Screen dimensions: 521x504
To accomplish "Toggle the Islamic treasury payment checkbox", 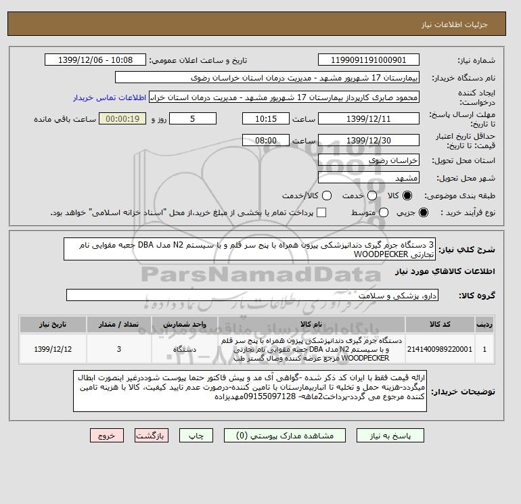I will click(321, 212).
